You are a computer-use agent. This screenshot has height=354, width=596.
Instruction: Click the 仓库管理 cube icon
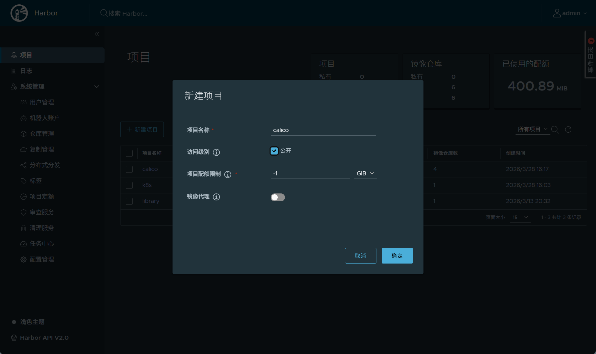point(24,134)
